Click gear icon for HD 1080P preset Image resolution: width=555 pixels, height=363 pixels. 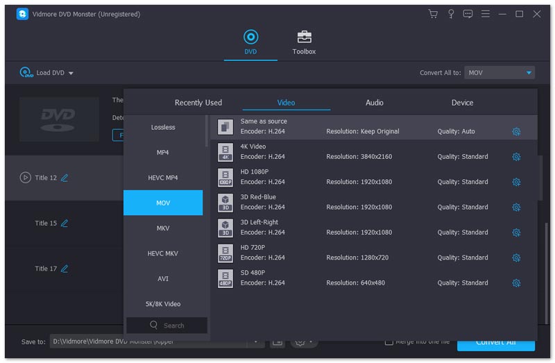515,182
